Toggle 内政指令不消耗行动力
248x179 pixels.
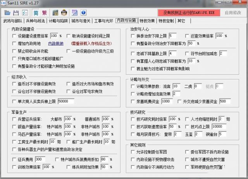tap(133, 167)
